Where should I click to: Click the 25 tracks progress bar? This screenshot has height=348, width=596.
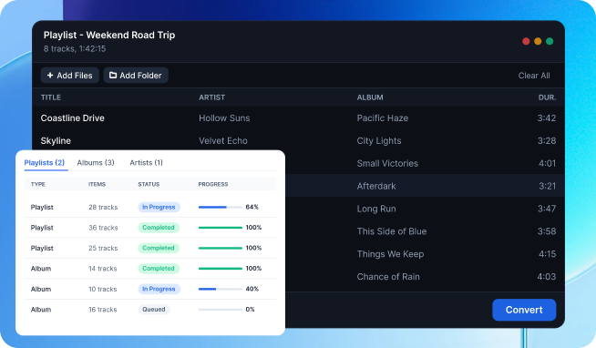coord(221,249)
